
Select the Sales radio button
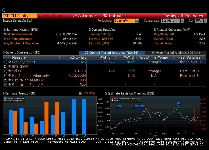[10, 71]
